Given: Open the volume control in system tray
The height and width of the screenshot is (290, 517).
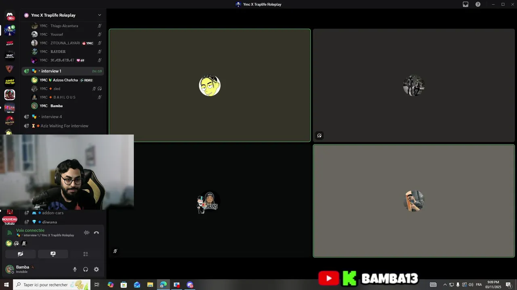Looking at the screenshot, I should (471, 285).
